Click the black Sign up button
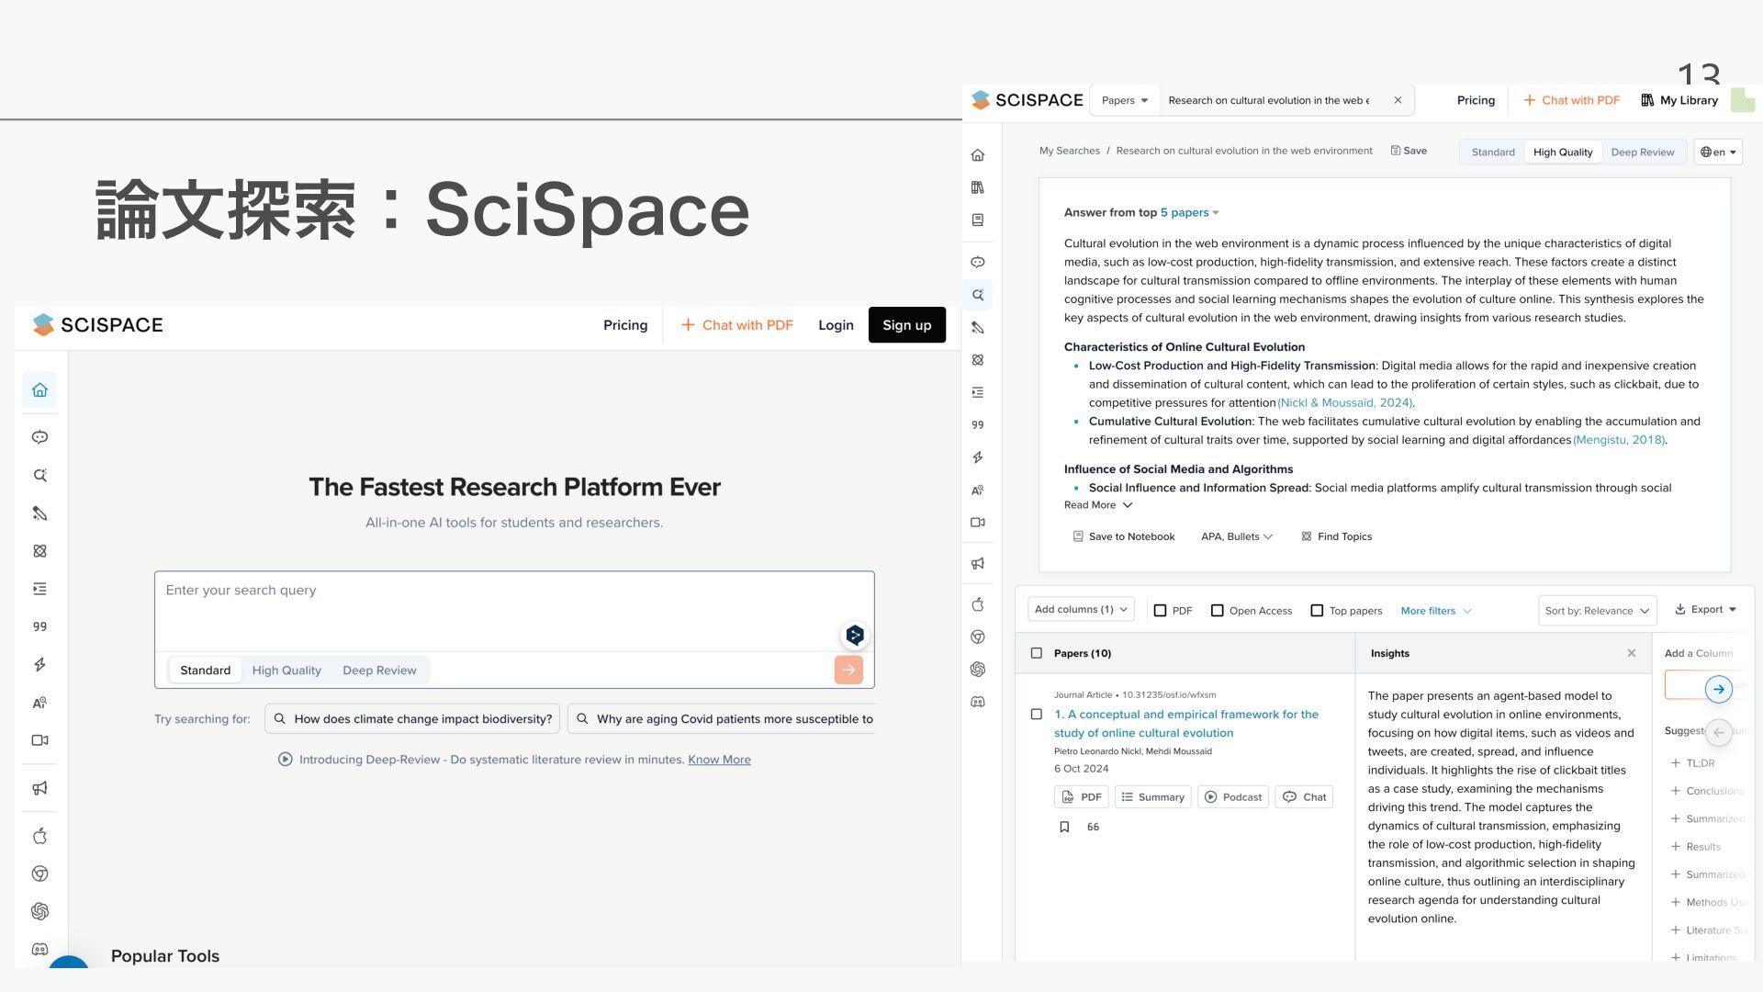Viewport: 1763px width, 992px height. 906,325
